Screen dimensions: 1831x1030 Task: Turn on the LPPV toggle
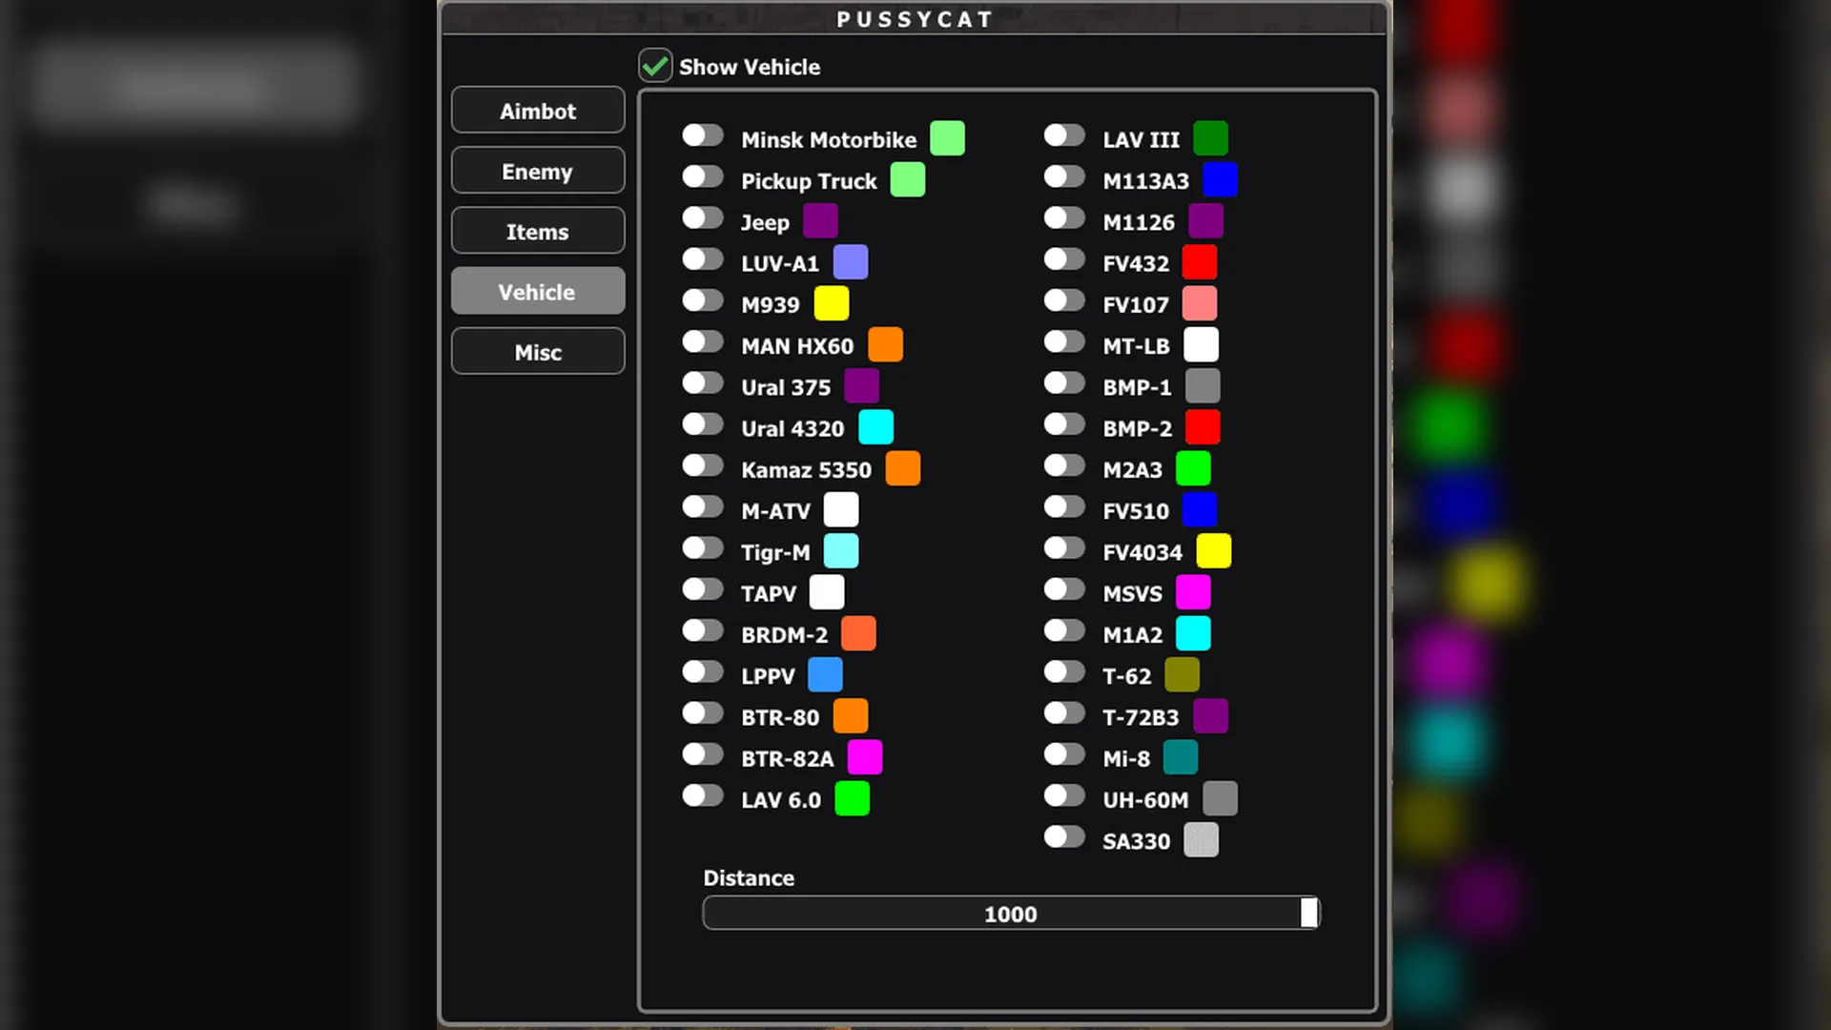pyautogui.click(x=703, y=671)
